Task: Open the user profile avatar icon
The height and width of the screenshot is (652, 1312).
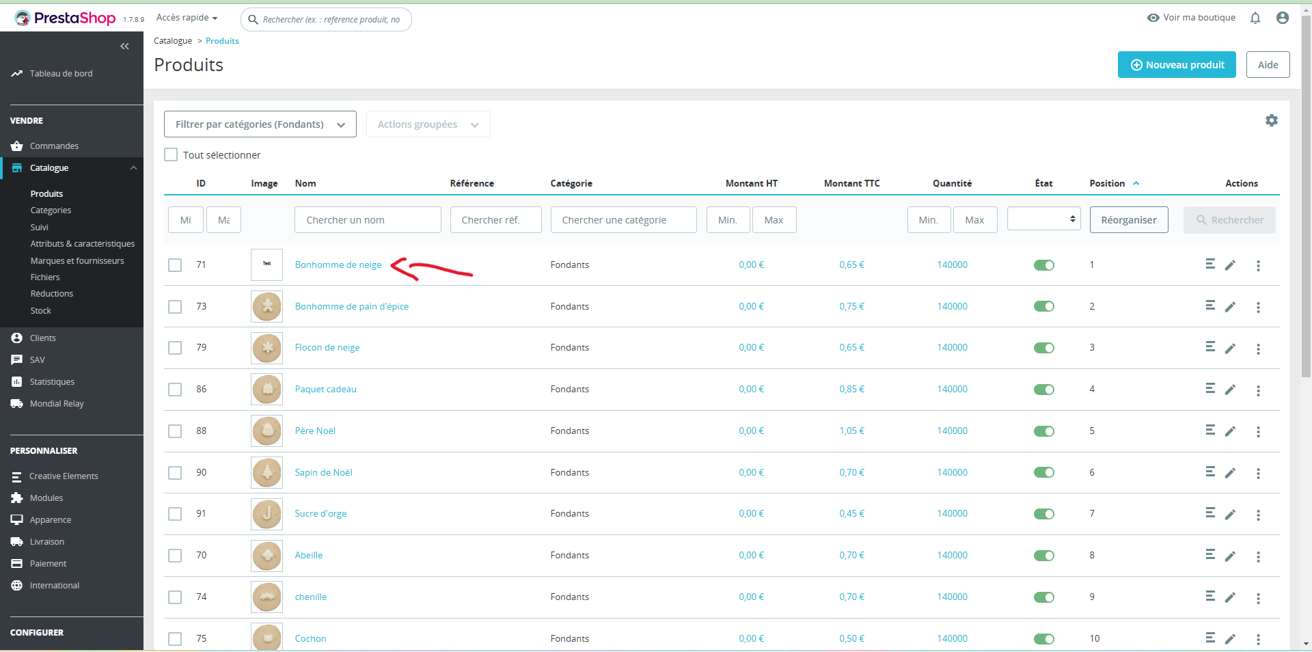Action: pyautogui.click(x=1283, y=18)
